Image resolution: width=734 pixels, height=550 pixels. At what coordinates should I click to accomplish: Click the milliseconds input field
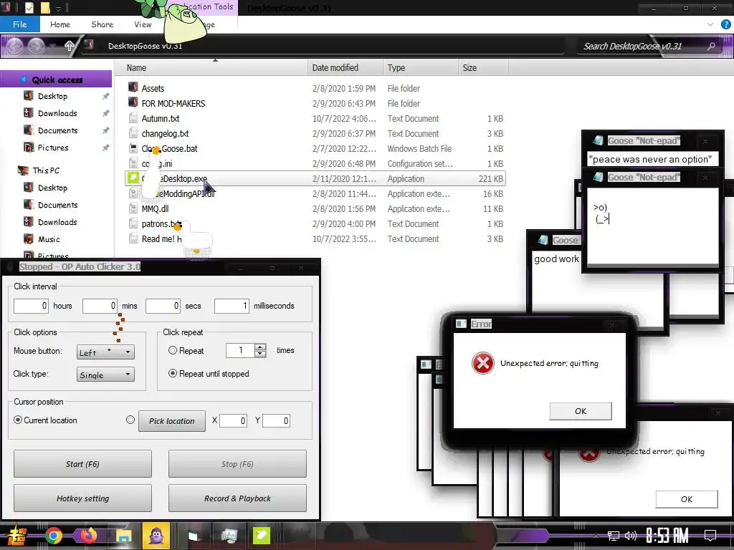pos(232,306)
